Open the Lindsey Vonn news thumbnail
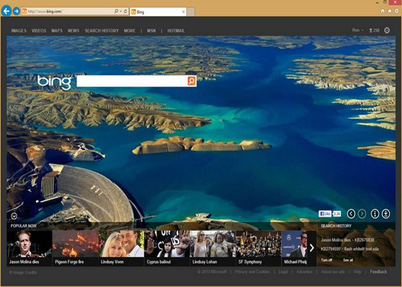The width and height of the screenshot is (402, 287). pyautogui.click(x=121, y=247)
